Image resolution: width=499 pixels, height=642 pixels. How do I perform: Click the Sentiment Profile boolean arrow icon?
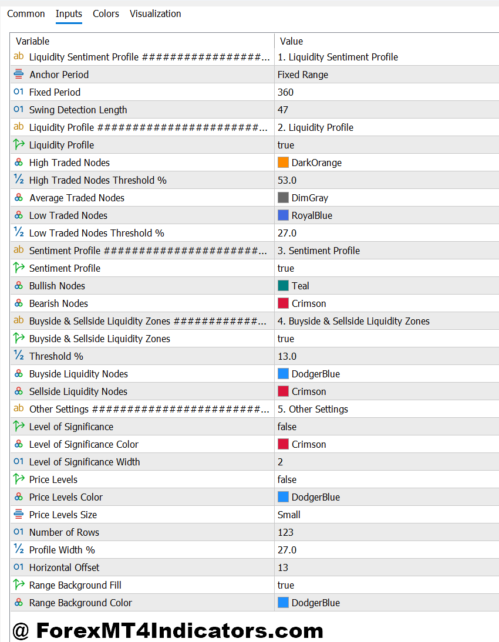19,268
